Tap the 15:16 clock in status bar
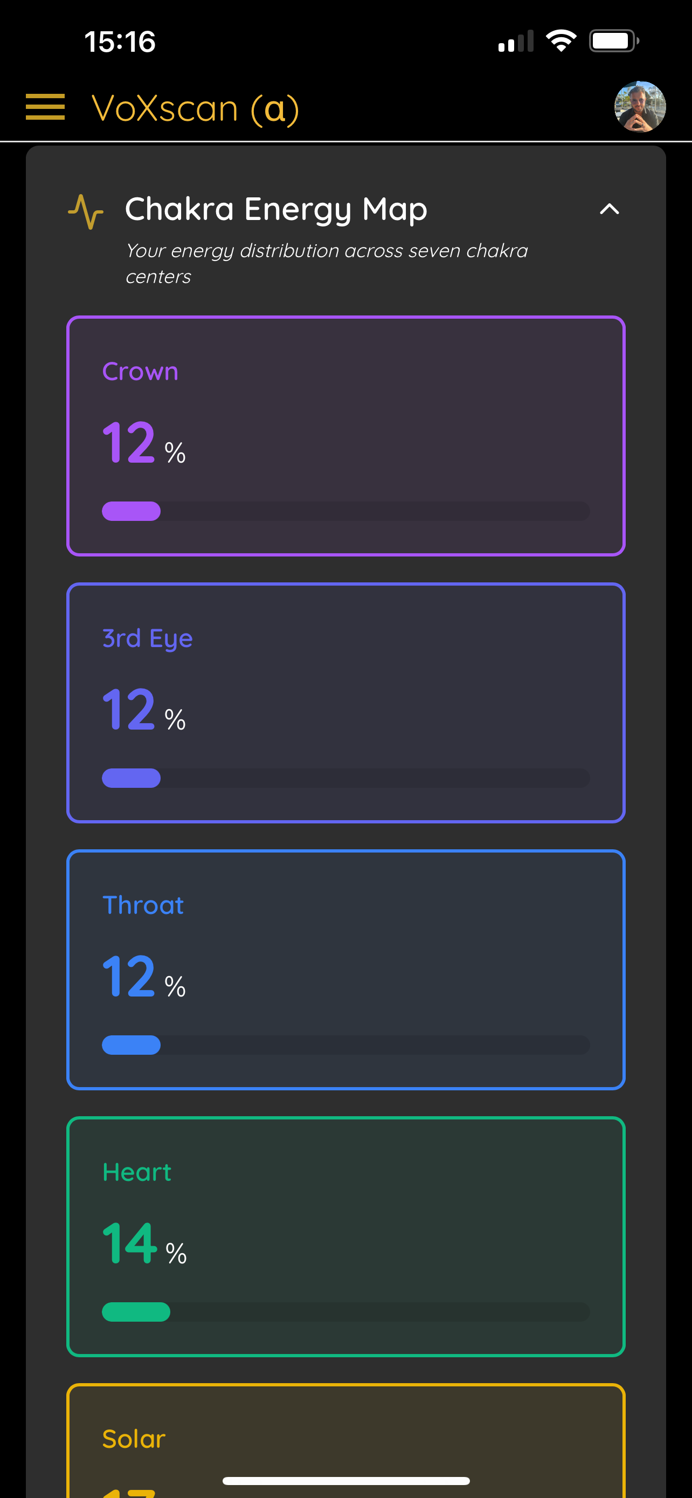The width and height of the screenshot is (692, 1498). [120, 42]
